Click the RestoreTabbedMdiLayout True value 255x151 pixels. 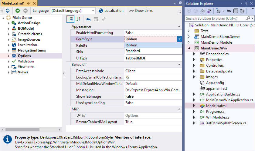coord(153,122)
